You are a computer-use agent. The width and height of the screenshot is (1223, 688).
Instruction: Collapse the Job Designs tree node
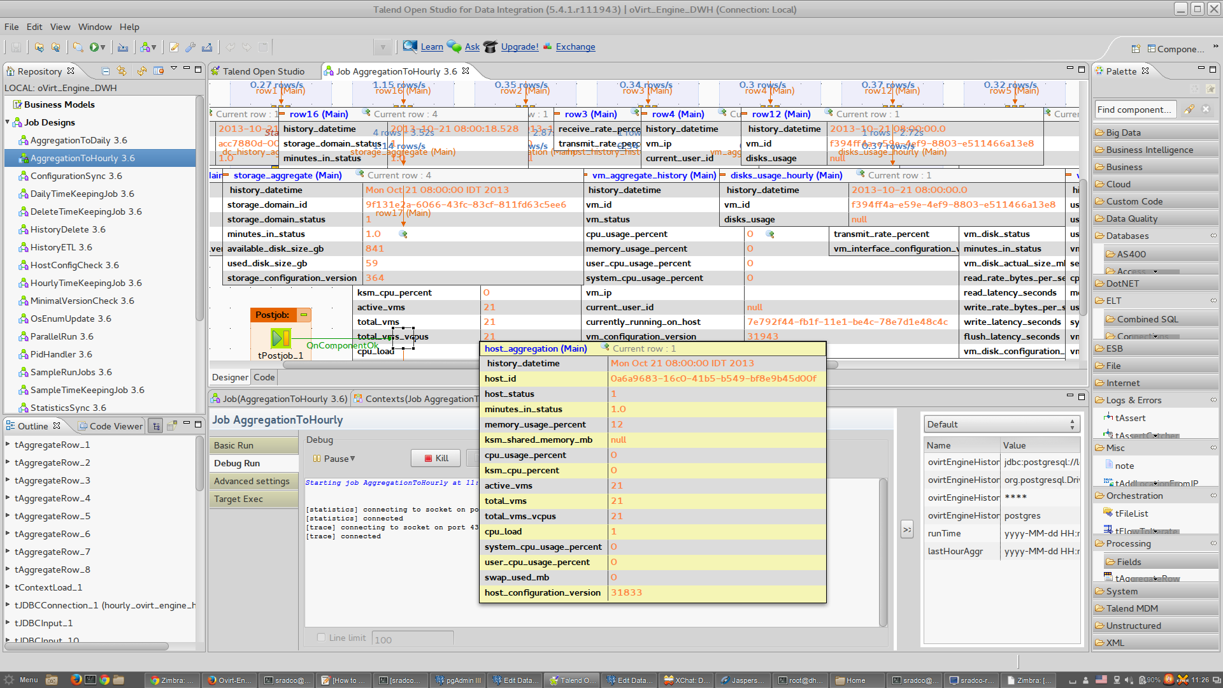click(8, 122)
